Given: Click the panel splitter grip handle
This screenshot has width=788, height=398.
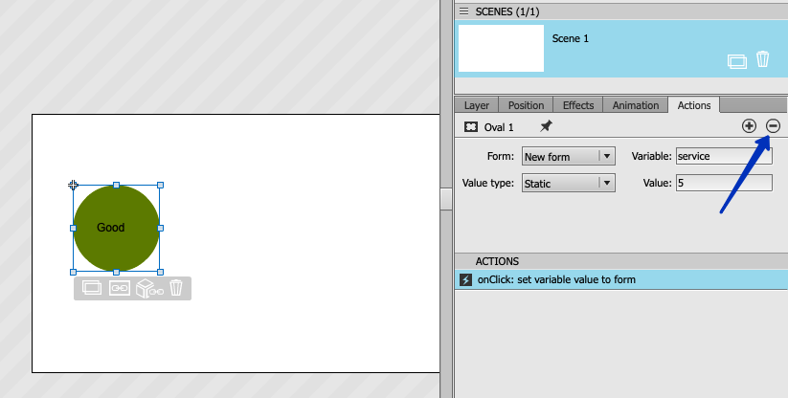Looking at the screenshot, I should (x=446, y=199).
